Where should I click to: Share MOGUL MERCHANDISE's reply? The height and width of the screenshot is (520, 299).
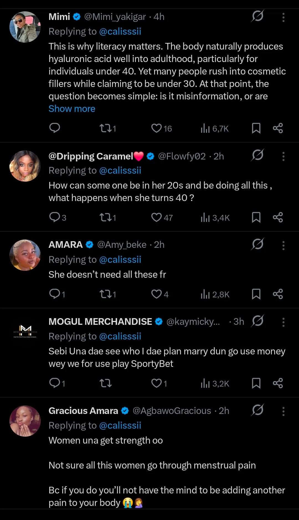coord(278,383)
